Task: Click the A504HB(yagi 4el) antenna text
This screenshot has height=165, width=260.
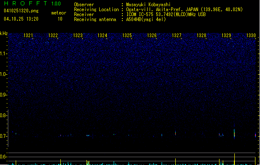Action: click(x=146, y=19)
